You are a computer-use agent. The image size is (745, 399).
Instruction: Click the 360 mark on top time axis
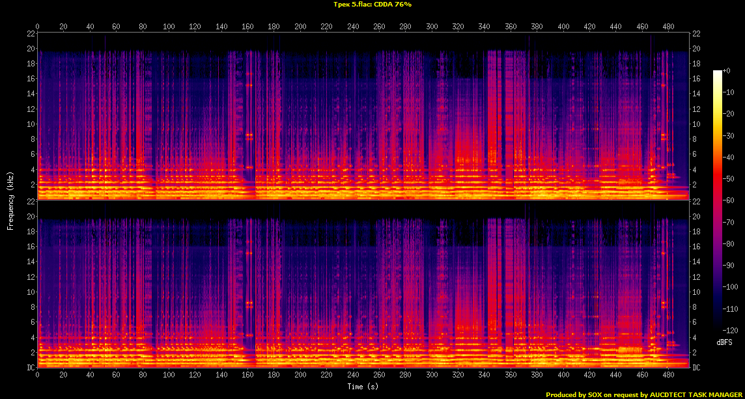coord(511,27)
